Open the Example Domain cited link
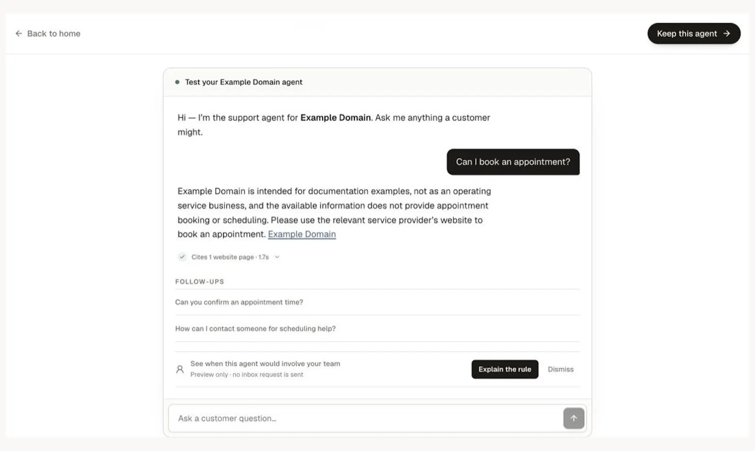 (x=302, y=234)
